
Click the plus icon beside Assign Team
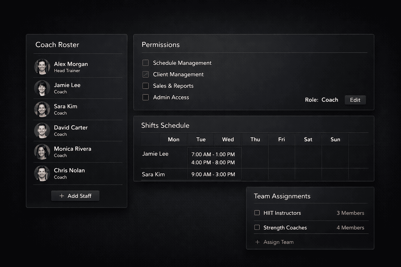click(x=257, y=242)
